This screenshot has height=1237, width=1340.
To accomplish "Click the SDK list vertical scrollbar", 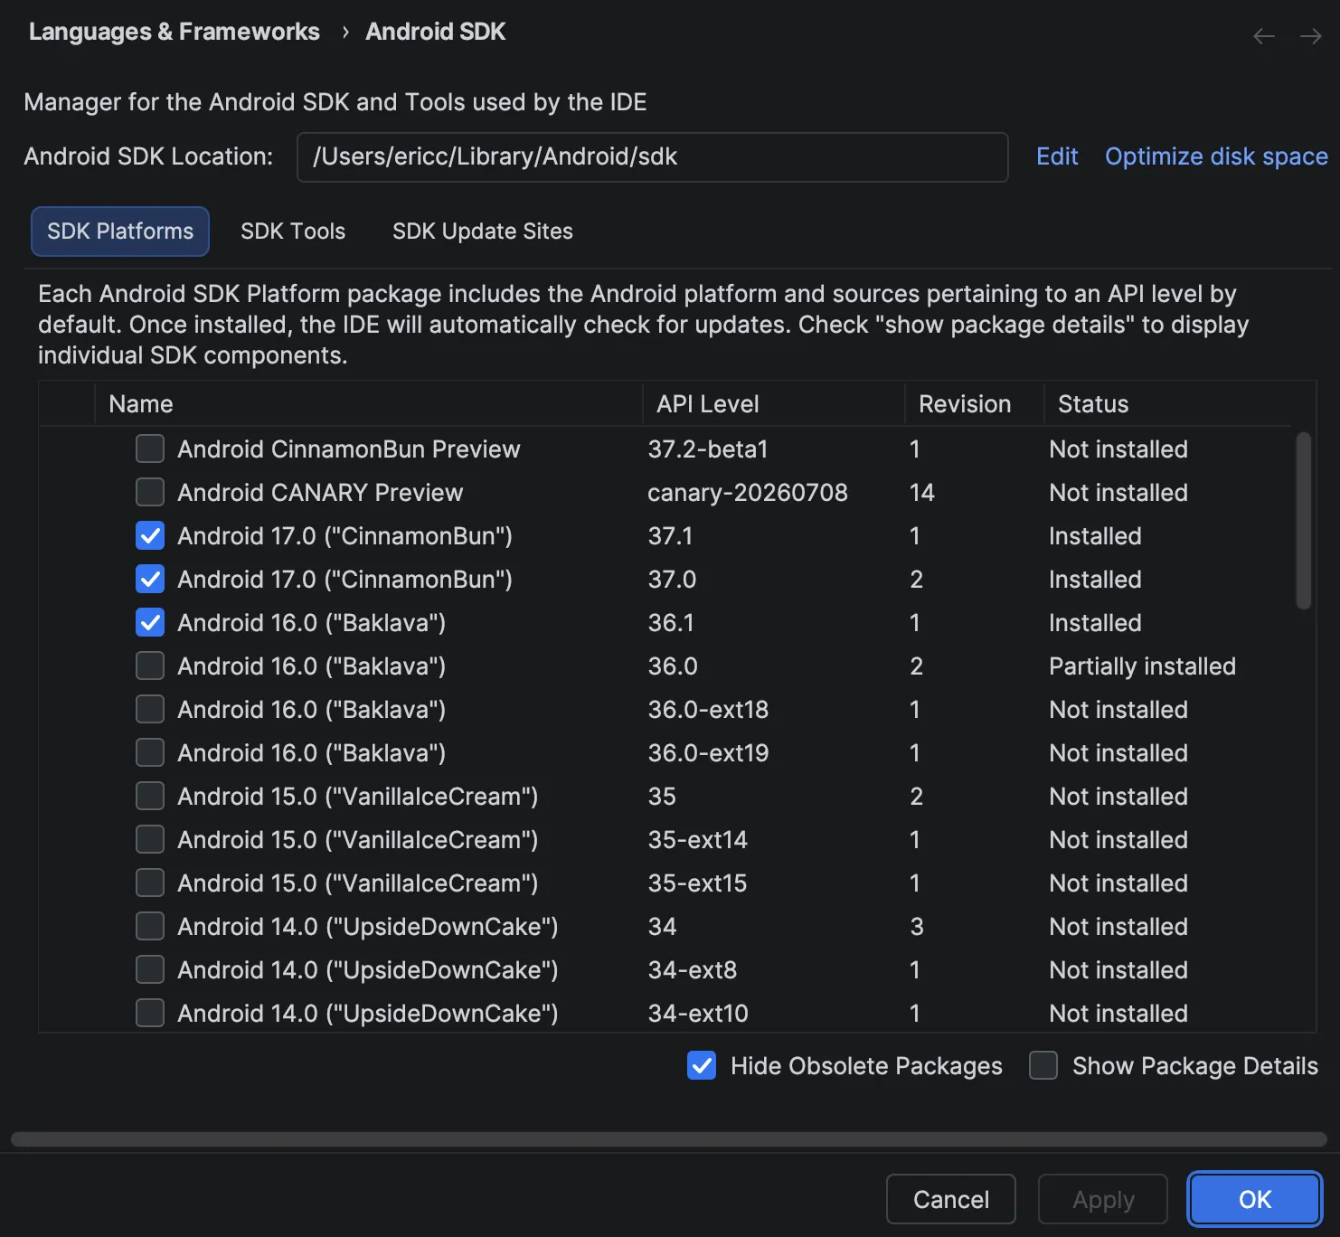I will coord(1303,521).
